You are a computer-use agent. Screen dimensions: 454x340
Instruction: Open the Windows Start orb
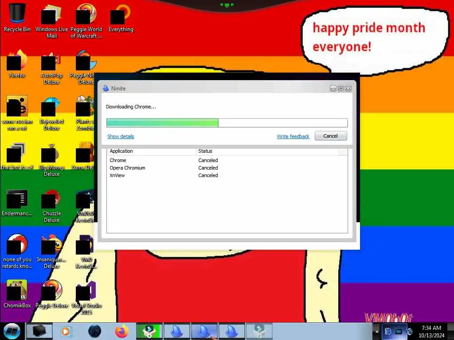tap(12, 331)
